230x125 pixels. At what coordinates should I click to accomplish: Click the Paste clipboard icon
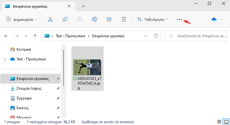pos(80,19)
